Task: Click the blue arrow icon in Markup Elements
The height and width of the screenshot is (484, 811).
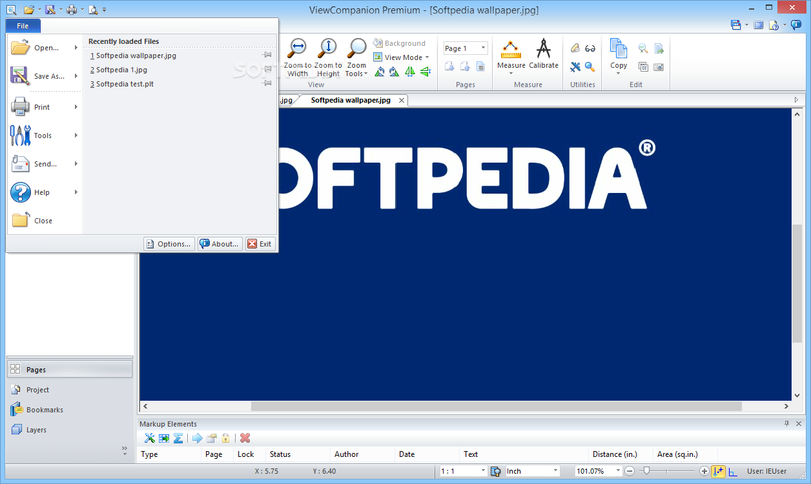Action: tap(198, 438)
